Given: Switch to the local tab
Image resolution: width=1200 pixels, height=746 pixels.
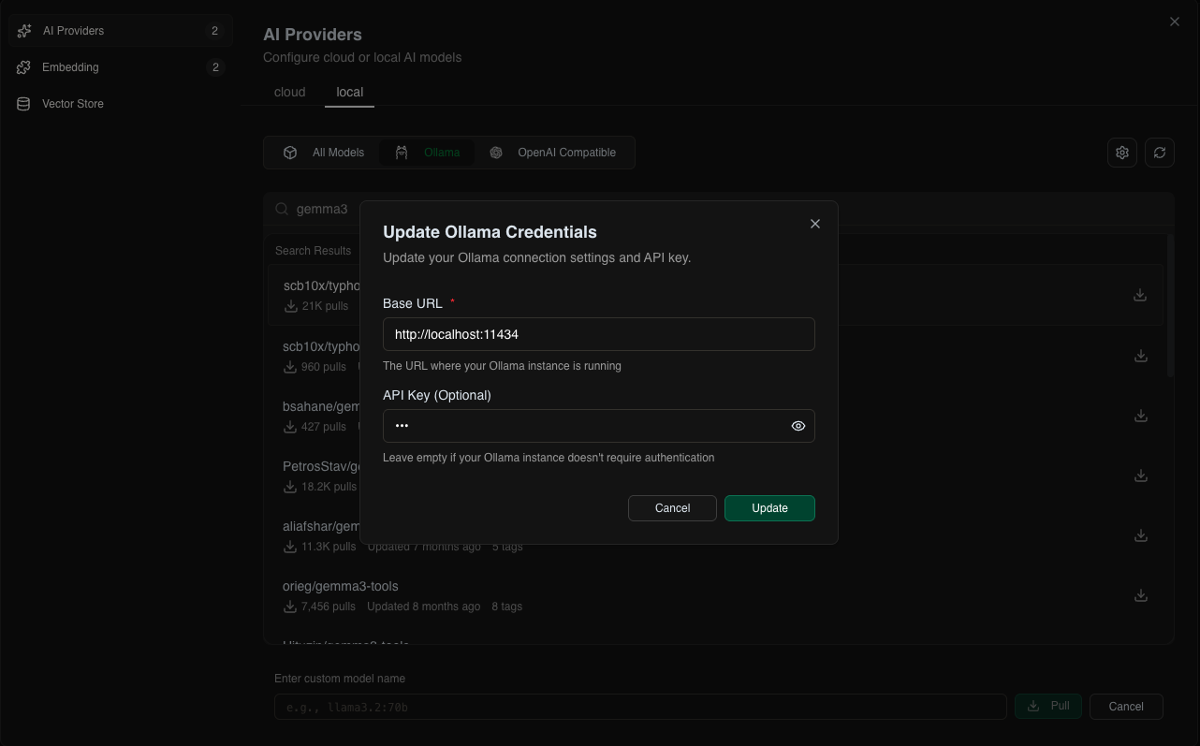Looking at the screenshot, I should point(350,92).
